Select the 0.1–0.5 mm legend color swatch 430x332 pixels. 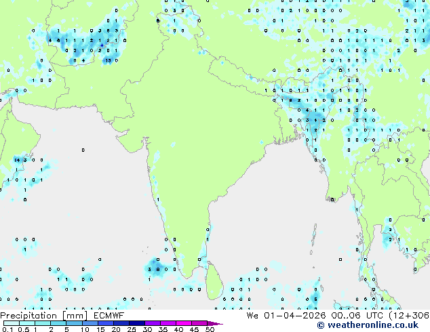12,323
